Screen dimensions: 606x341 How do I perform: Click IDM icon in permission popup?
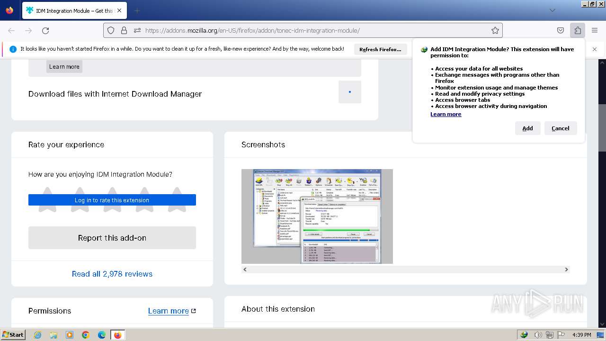point(424,50)
